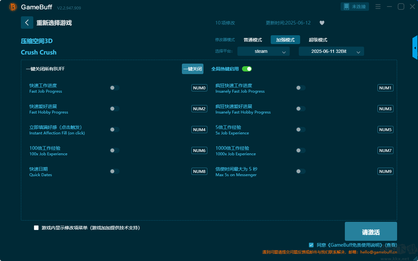The height and width of the screenshot is (261, 418).
Task: Toggle Insanely Fast Job Progress switch
Action: click(301, 88)
